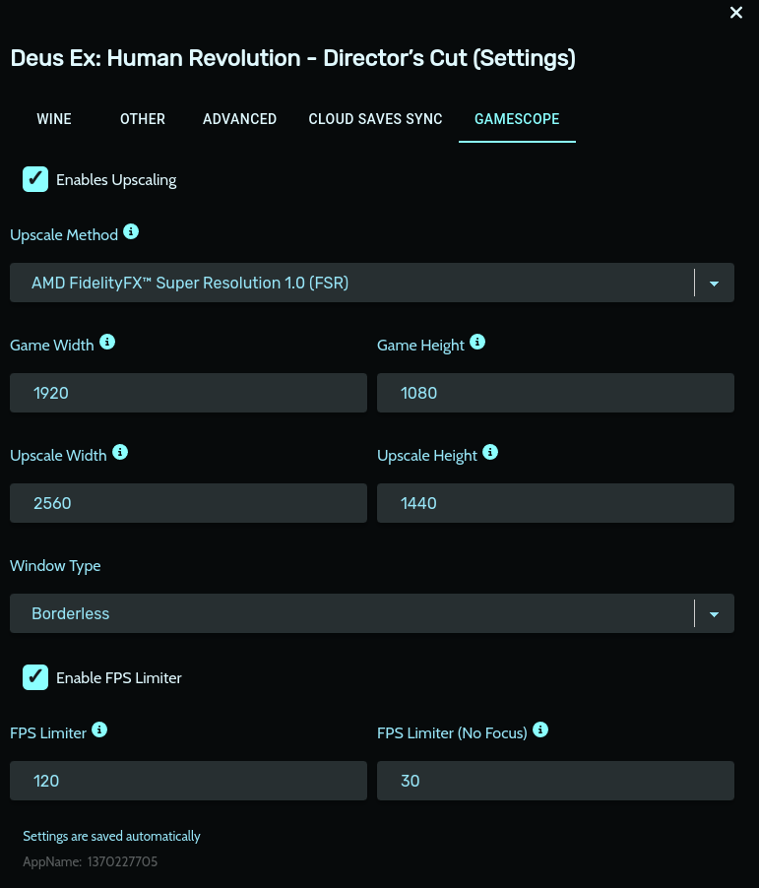Click the Upscale Height field showing 1440
Viewport: 759px width, 888px height.
pos(555,503)
